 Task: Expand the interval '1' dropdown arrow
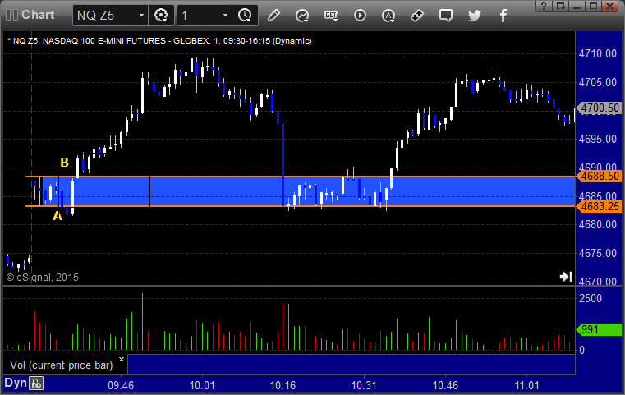pos(225,16)
